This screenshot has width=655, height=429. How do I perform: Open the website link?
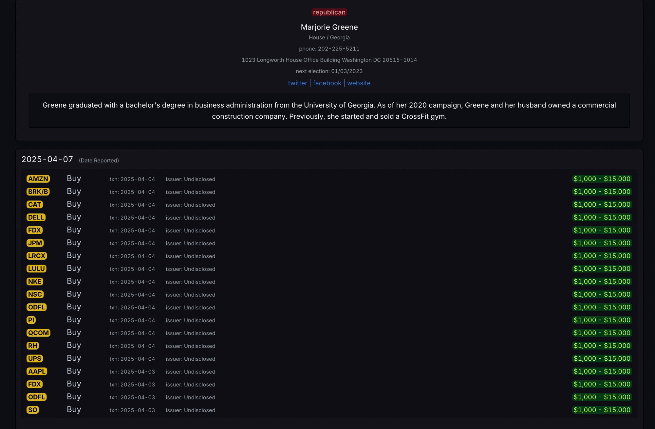359,83
